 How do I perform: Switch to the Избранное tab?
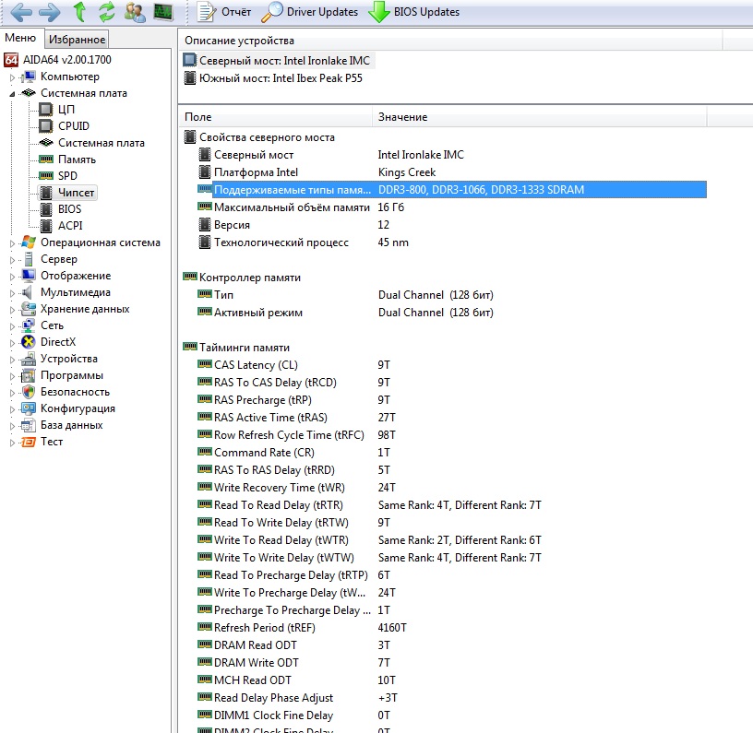(x=78, y=39)
